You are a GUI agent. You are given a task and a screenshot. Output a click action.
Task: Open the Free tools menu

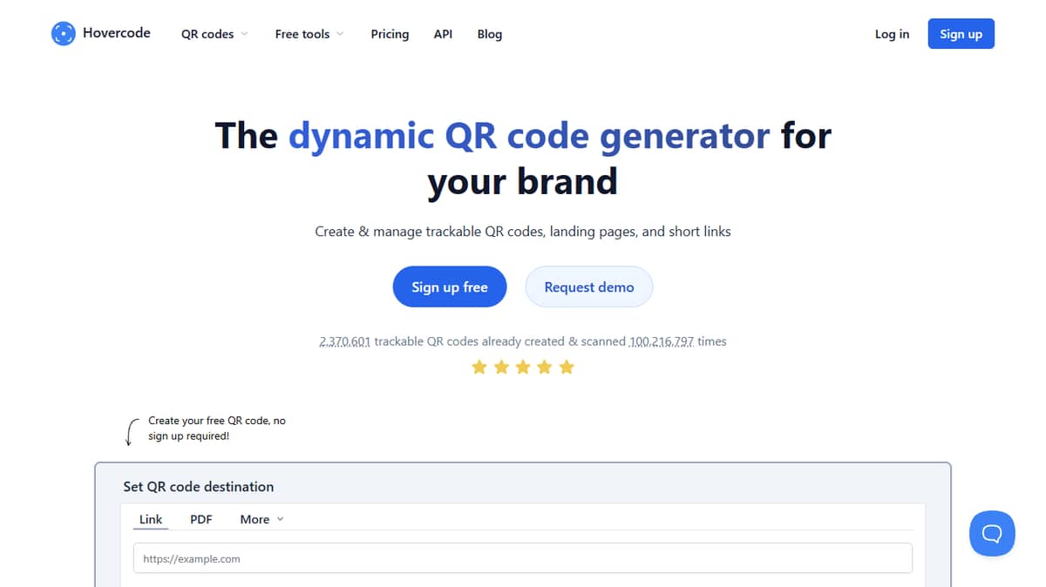[302, 34]
